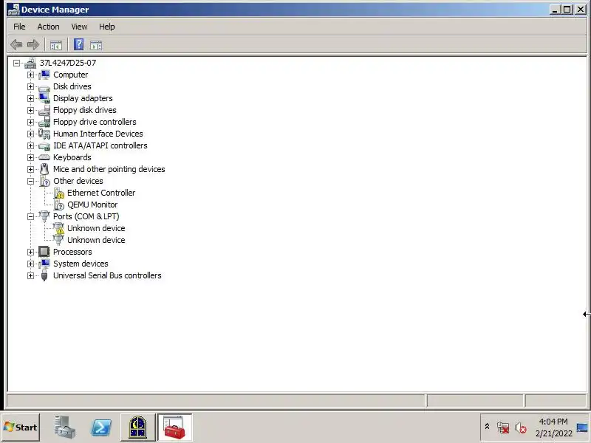Select the Processors label
591x443 pixels.
point(72,252)
